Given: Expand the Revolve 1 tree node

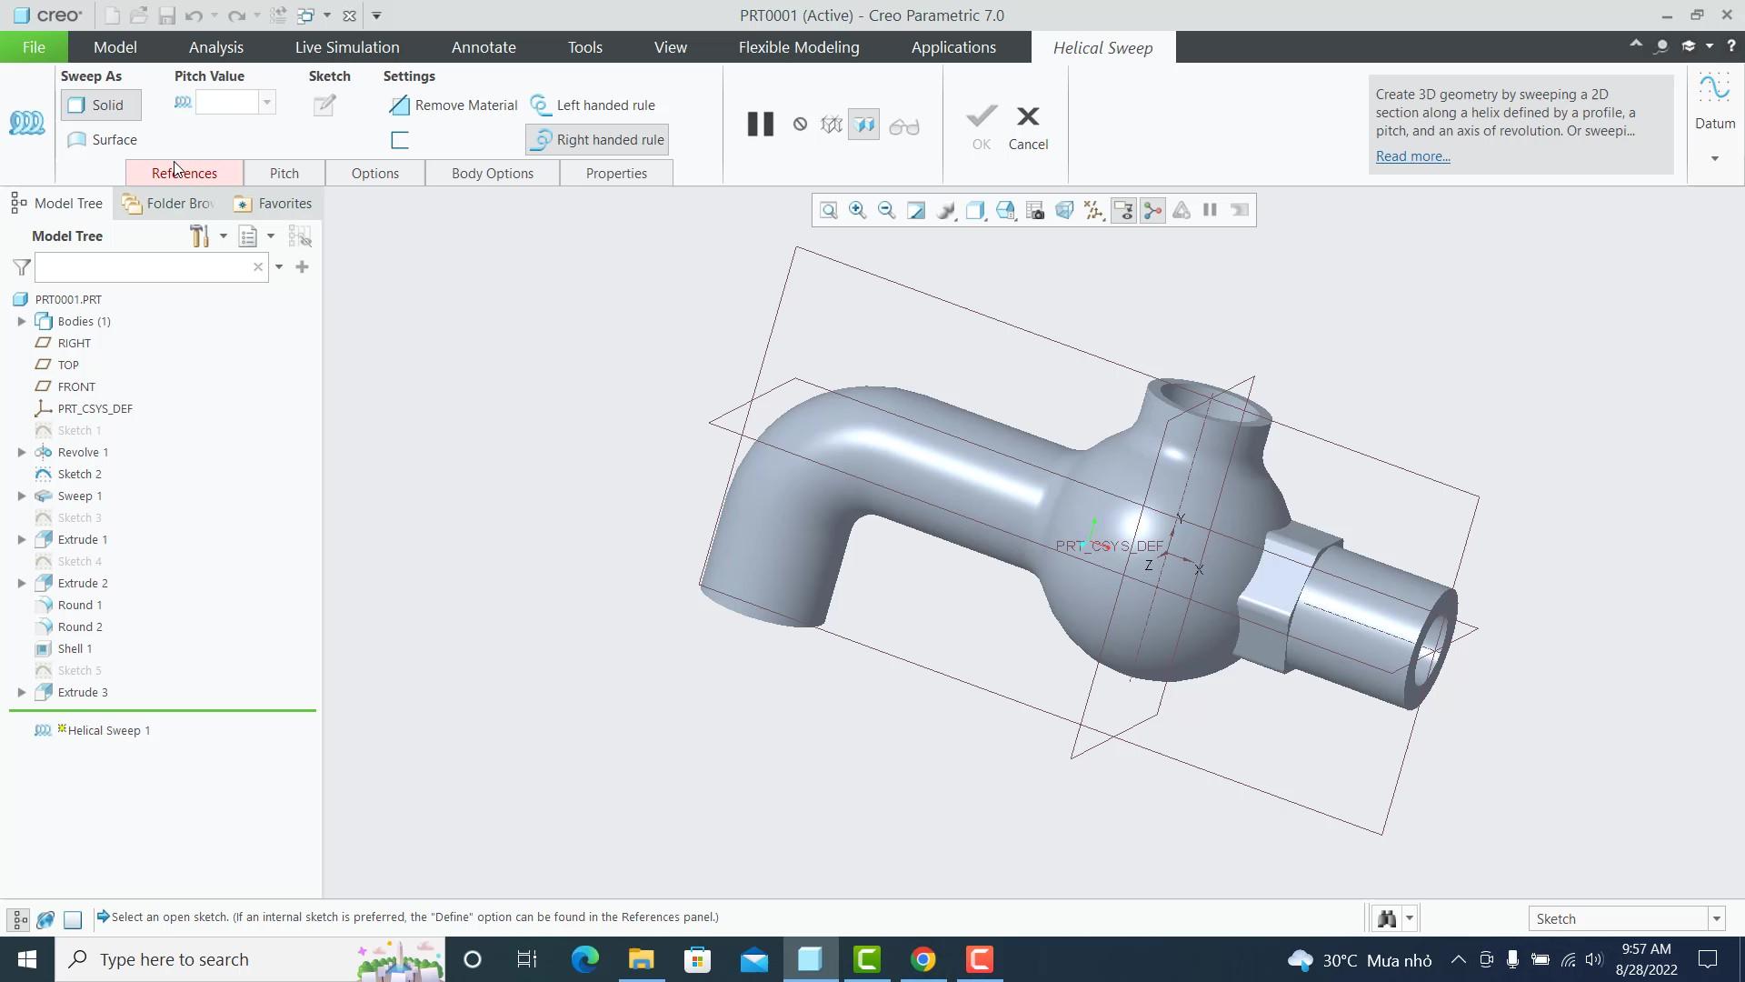Looking at the screenshot, I should coord(21,452).
